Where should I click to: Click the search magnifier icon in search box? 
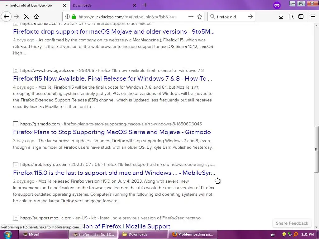212,17
